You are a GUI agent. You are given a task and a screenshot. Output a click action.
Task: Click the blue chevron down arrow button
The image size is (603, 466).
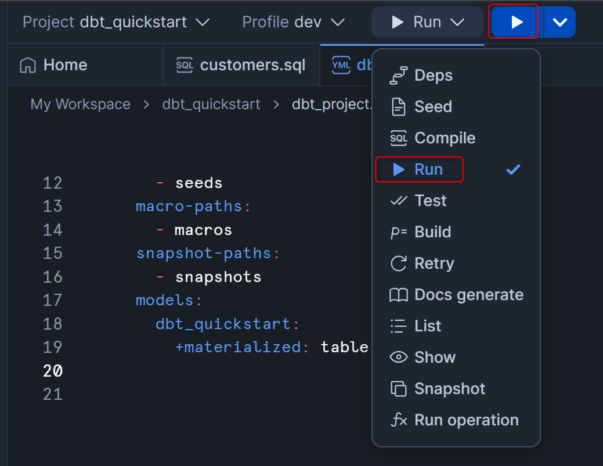pyautogui.click(x=559, y=22)
